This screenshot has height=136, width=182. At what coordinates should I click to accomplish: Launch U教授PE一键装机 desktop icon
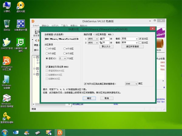coord(21,45)
